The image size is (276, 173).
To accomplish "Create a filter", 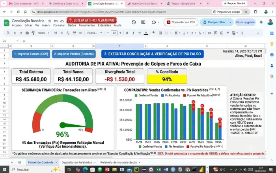I will pos(228,33).
